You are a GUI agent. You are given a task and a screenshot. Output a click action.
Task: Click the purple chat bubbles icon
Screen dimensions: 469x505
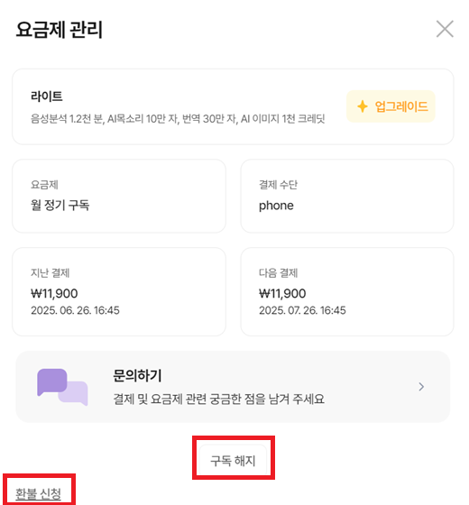[62, 387]
